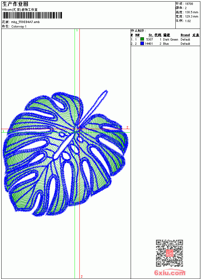This screenshot has width=201, height=279.
Task: Click the Blue thread color swatch
Action: click(142, 43)
